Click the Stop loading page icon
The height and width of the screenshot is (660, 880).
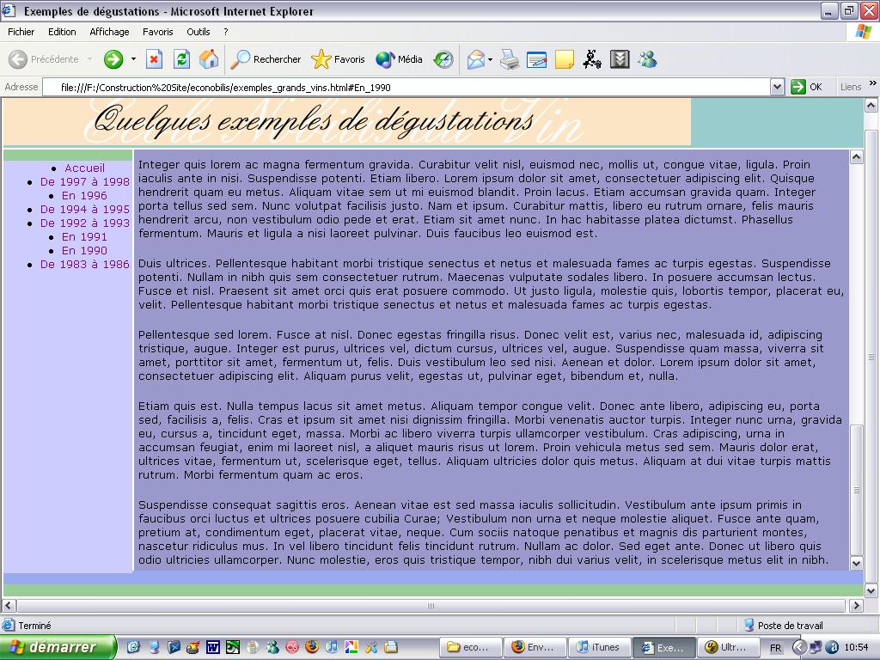(155, 59)
